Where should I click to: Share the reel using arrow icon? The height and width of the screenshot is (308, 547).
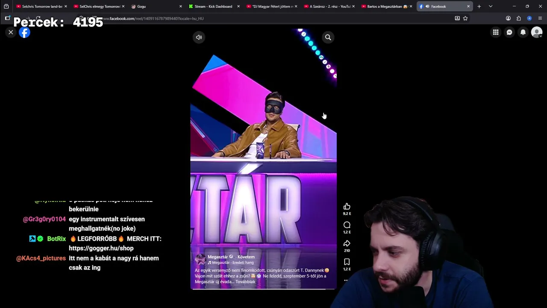(347, 243)
